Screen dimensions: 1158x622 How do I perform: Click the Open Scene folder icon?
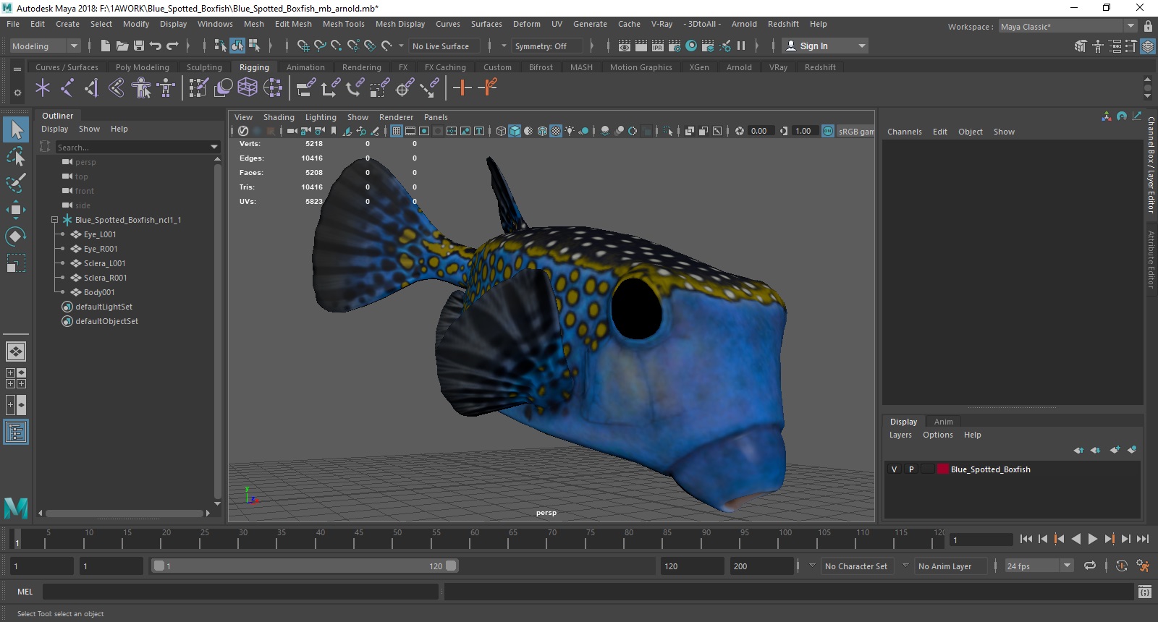click(x=122, y=46)
